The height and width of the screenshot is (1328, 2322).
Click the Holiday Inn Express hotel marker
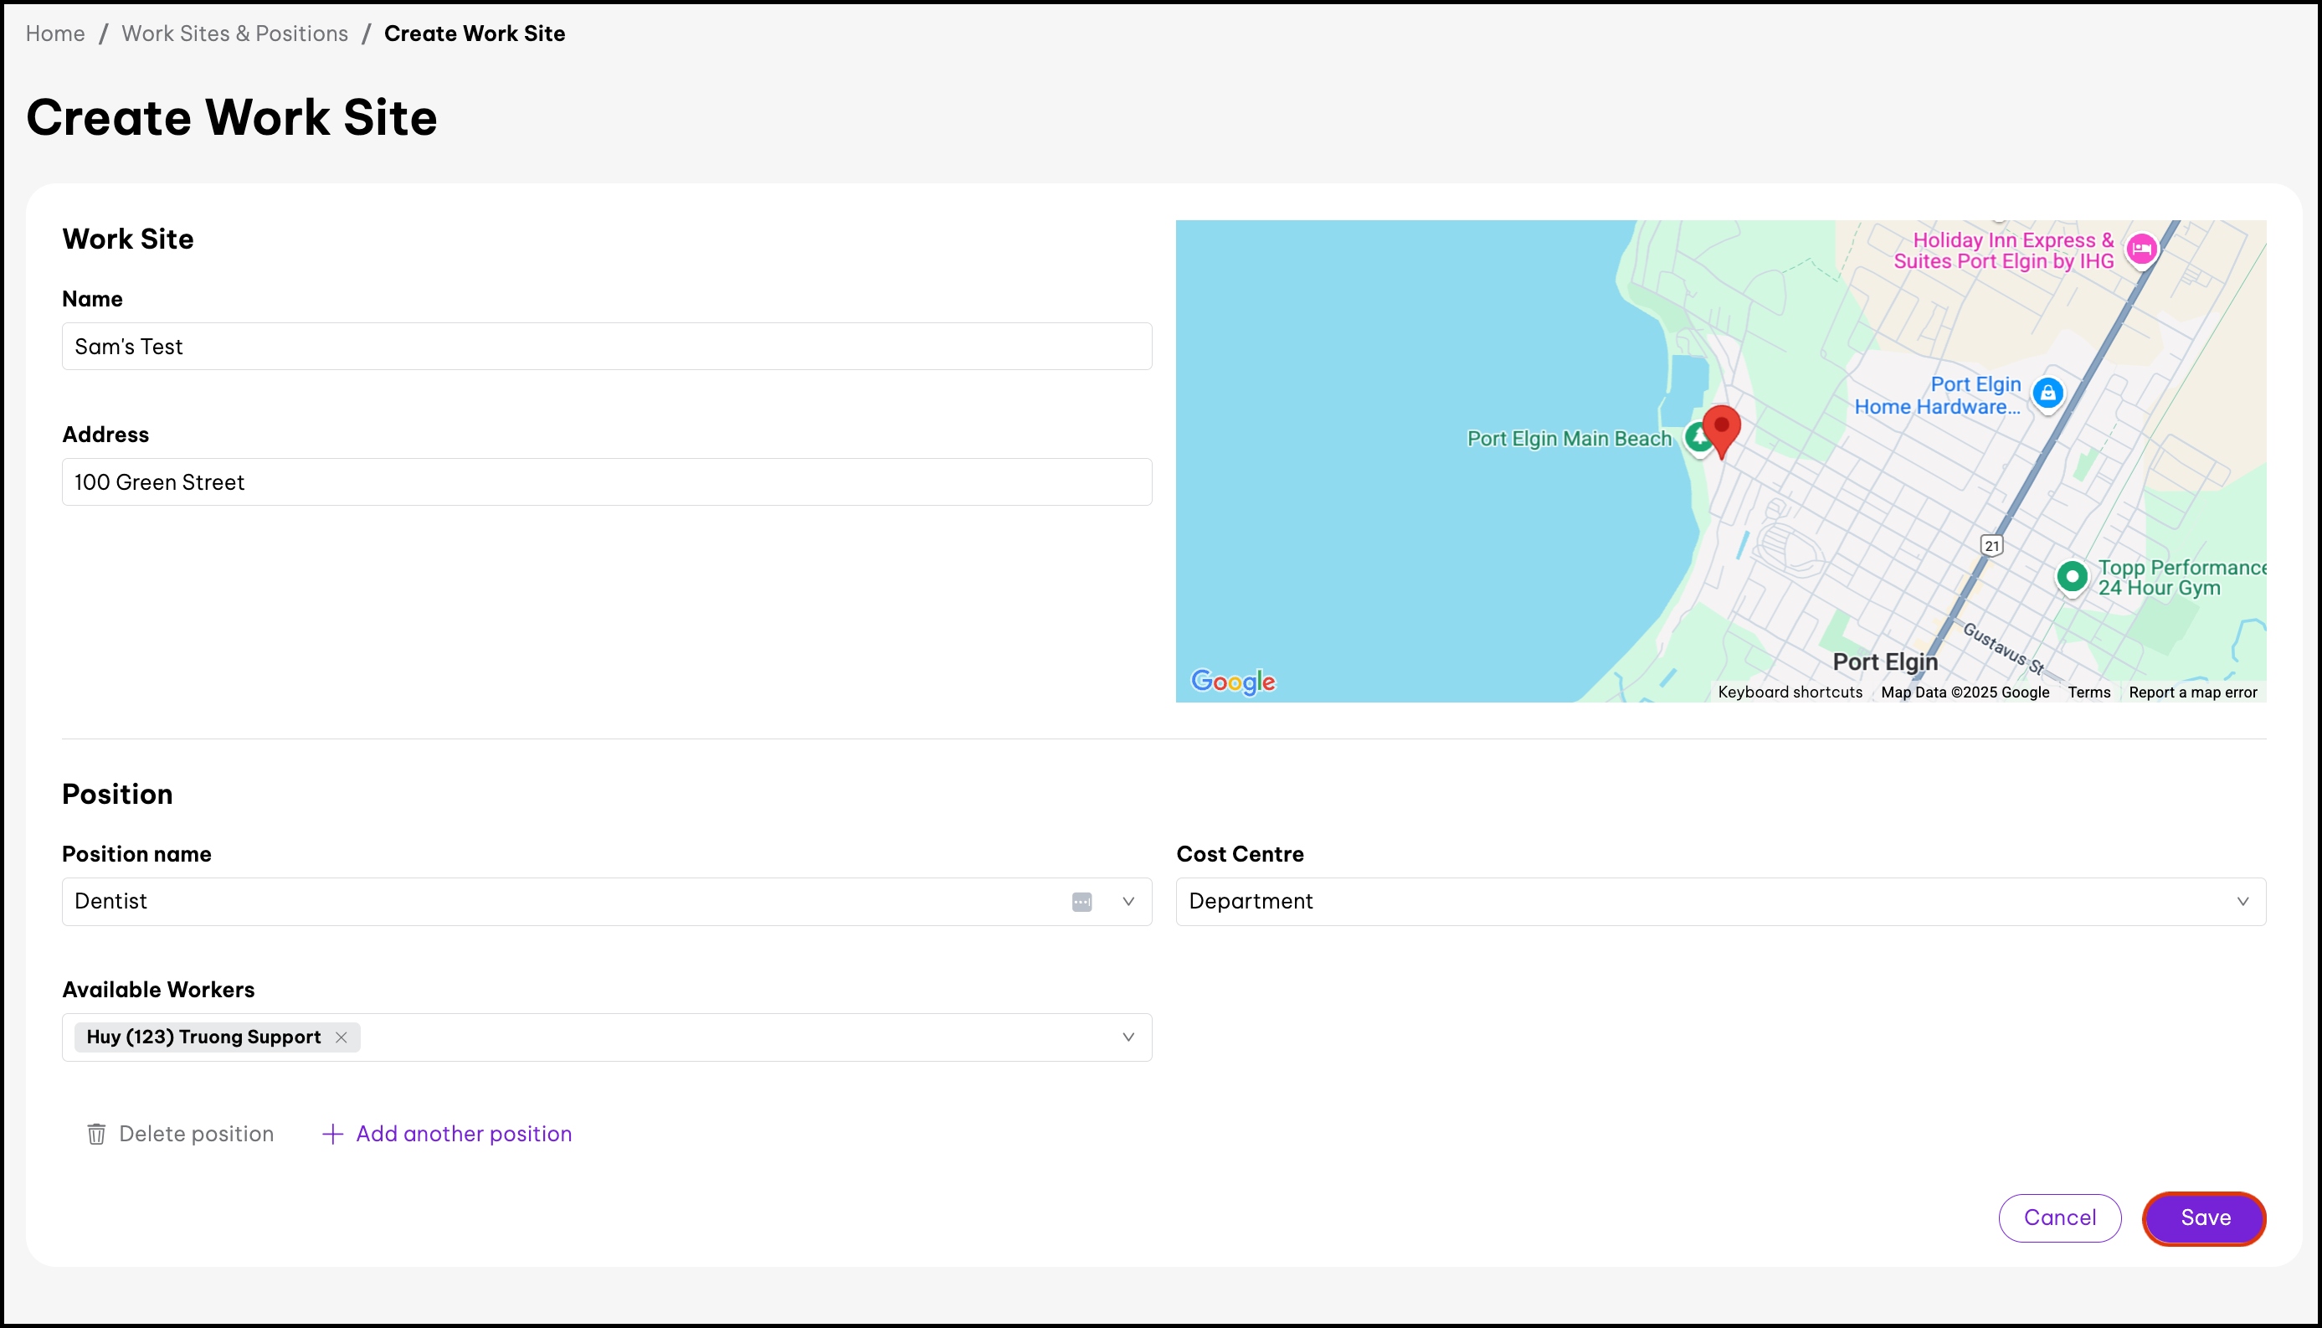pos(2140,248)
